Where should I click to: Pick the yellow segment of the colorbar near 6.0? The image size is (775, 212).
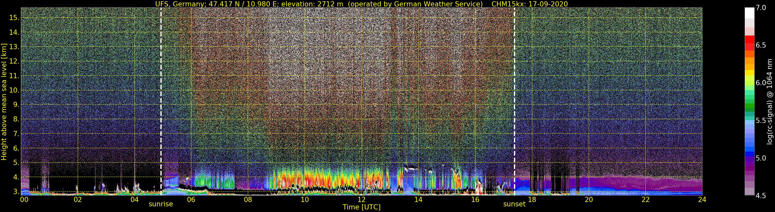pos(749,73)
